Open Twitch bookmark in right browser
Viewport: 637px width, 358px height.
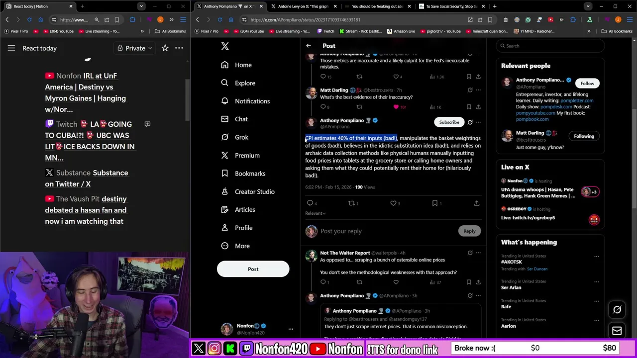point(325,31)
